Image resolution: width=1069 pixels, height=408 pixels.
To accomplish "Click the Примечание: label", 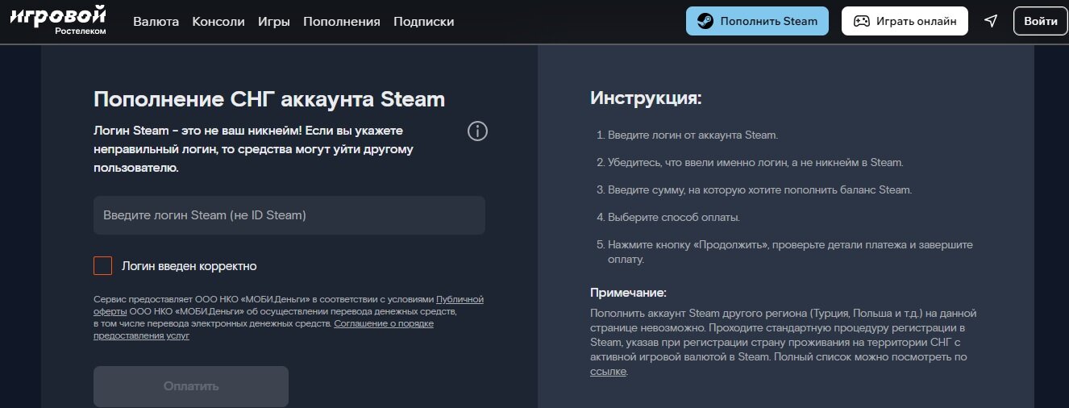I will [x=629, y=293].
